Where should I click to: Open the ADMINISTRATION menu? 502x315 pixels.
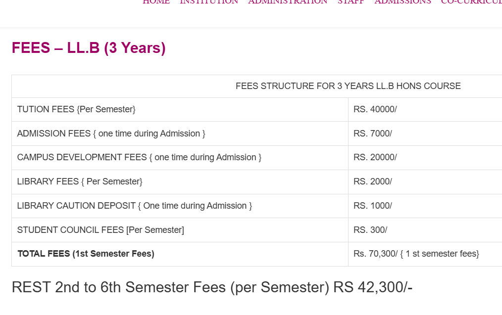(x=288, y=2)
